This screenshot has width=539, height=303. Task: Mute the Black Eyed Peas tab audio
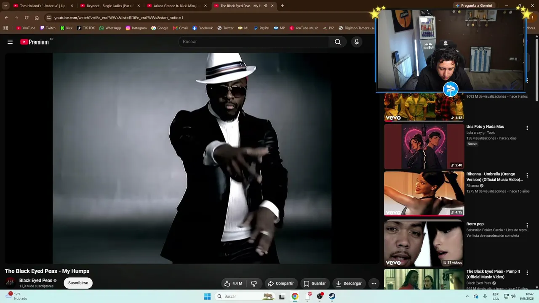click(x=265, y=6)
